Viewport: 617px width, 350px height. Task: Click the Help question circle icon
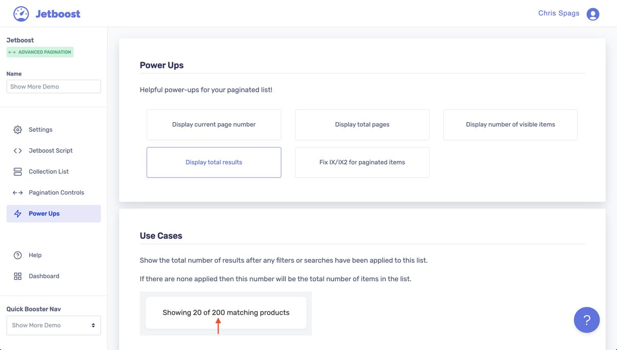pos(17,256)
